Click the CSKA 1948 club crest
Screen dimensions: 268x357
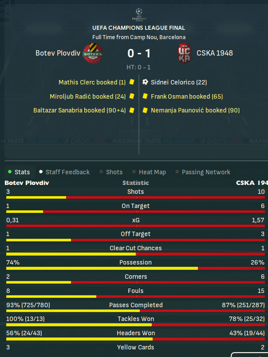tap(184, 53)
